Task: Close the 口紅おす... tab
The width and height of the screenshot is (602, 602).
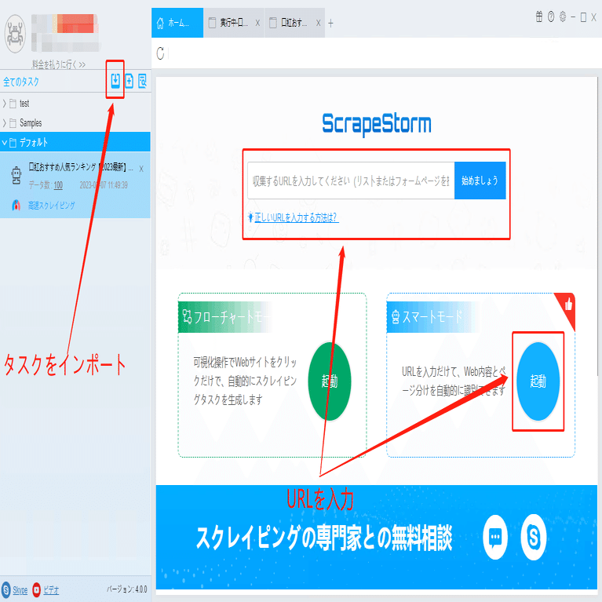Action: pyautogui.click(x=319, y=23)
